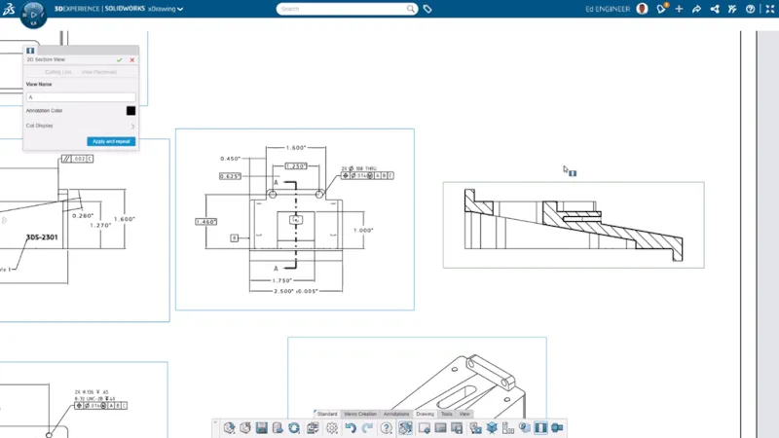The height and width of the screenshot is (438, 779).
Task: Switch to the Annotations tab
Action: (x=396, y=414)
